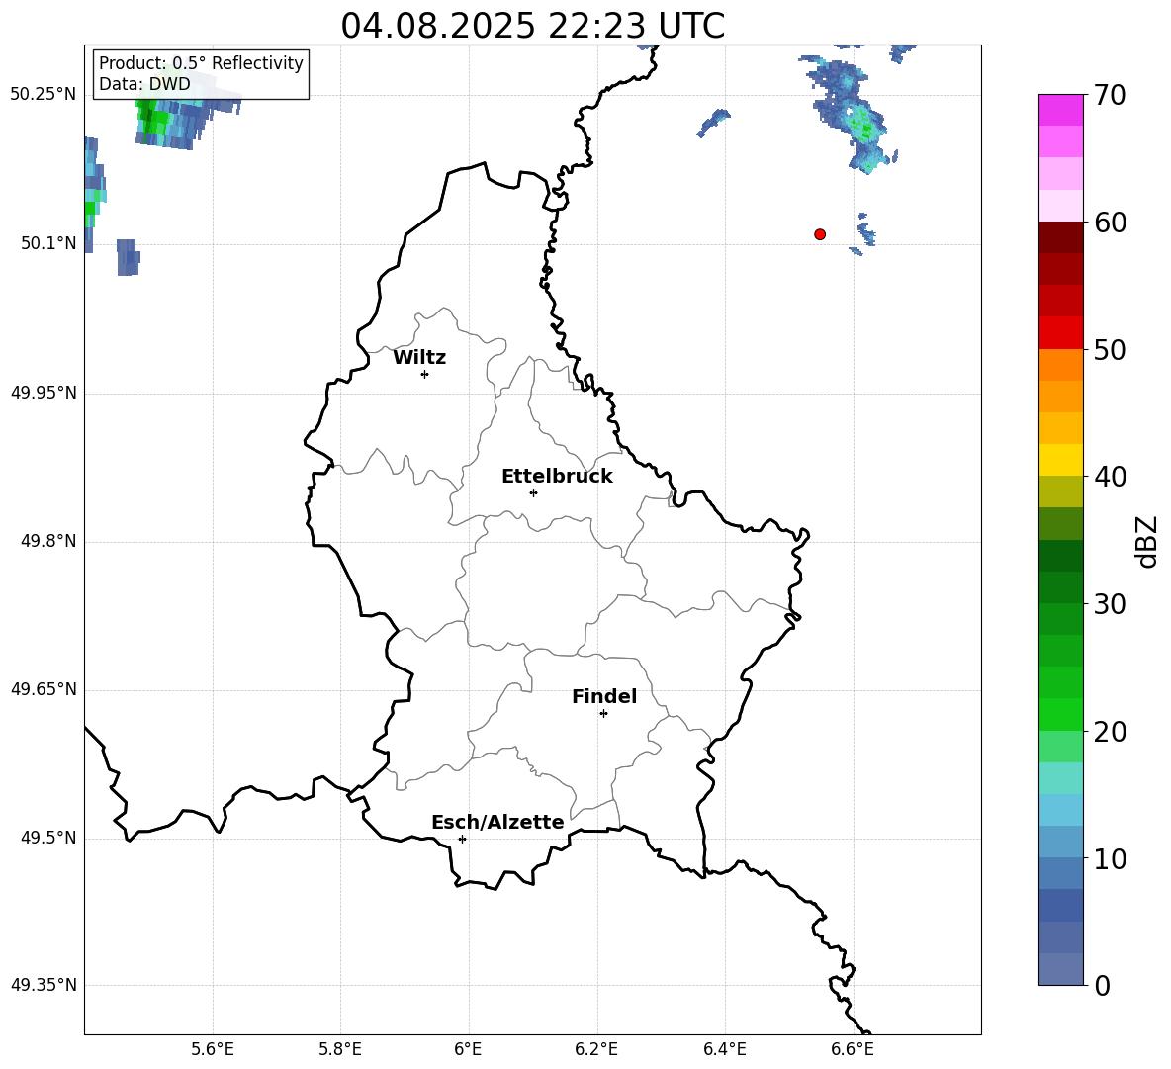
Task: Click the Esch/Alzette station label
Action: coord(497,823)
